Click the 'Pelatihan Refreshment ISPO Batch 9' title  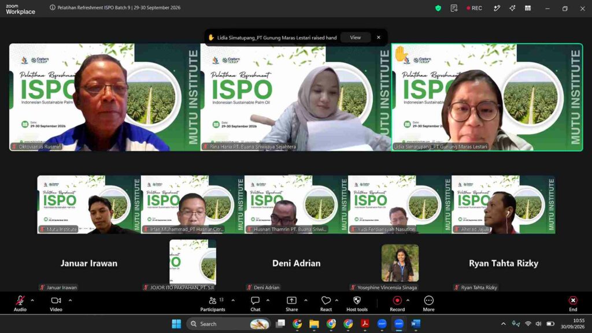click(119, 8)
